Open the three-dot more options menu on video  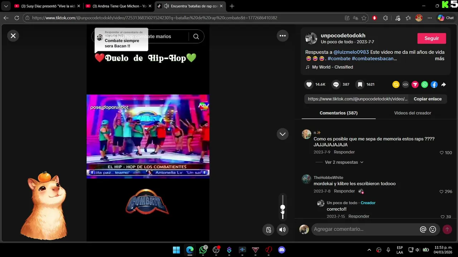tap(283, 36)
